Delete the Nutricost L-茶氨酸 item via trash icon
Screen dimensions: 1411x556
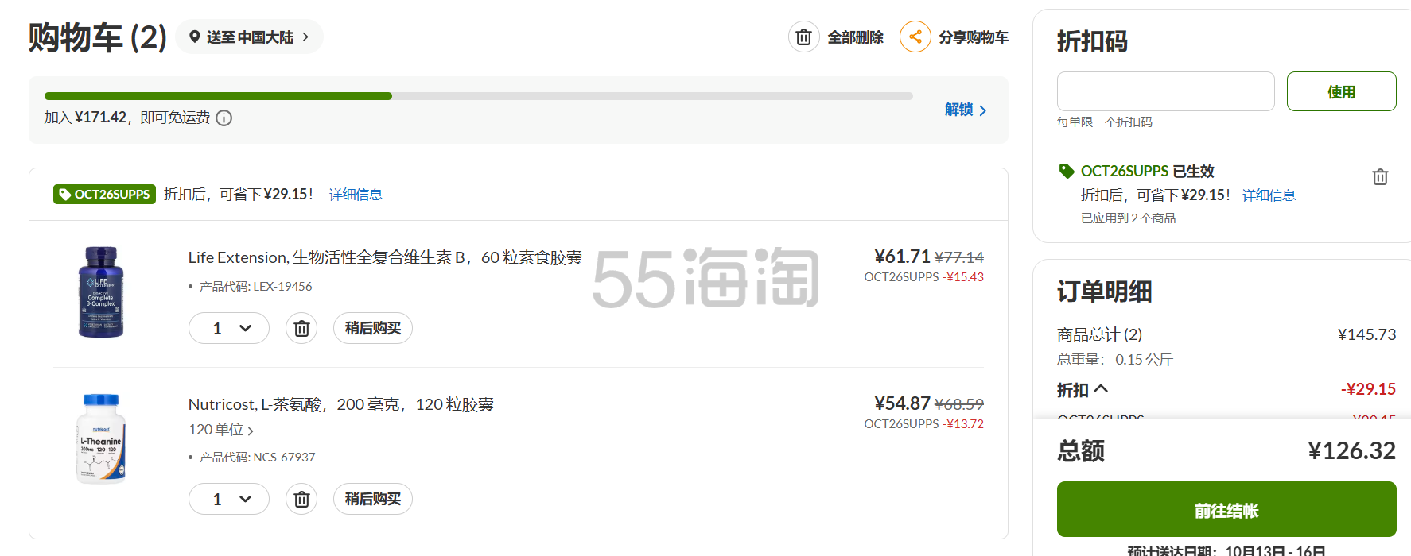pyautogui.click(x=301, y=499)
